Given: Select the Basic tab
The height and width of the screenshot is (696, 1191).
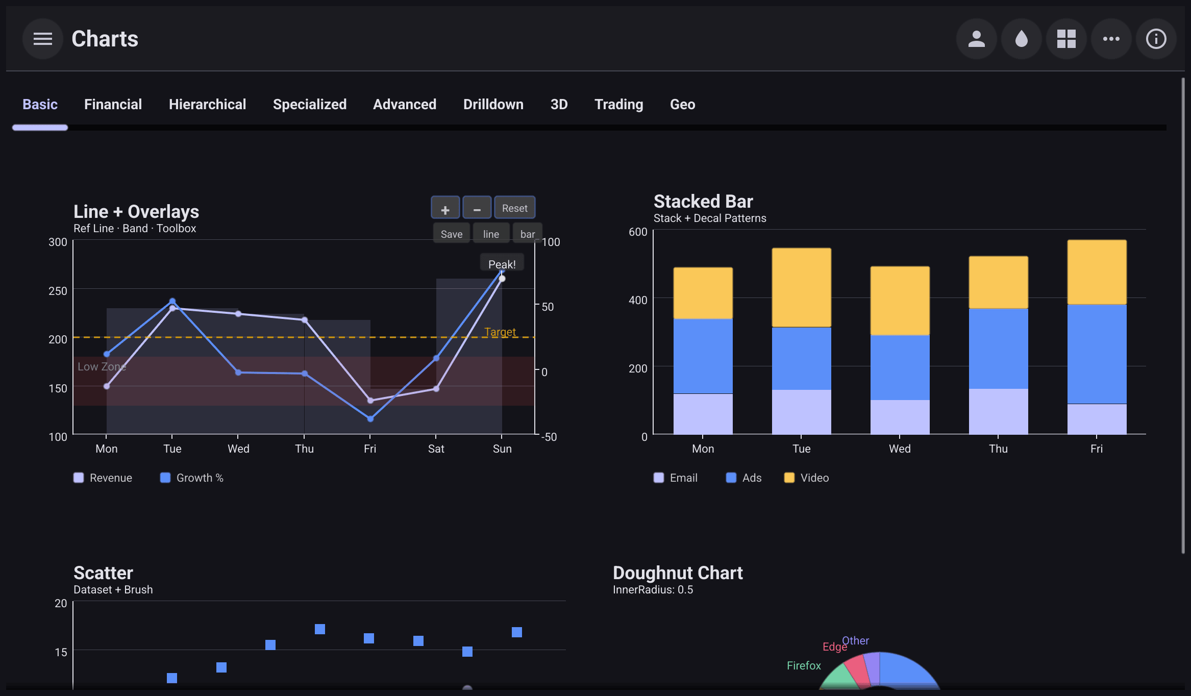Looking at the screenshot, I should click(40, 104).
